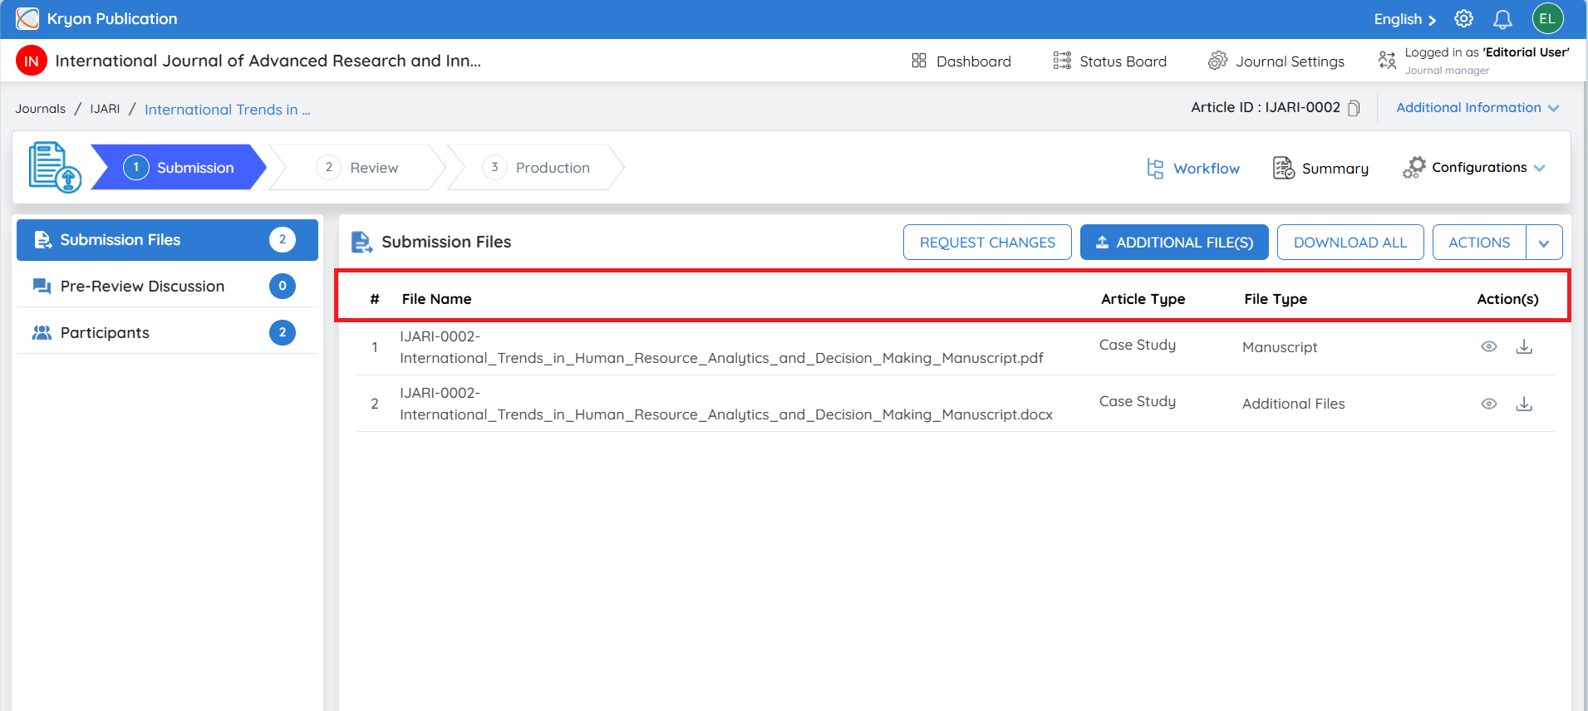1588x711 pixels.
Task: Open Journal Settings
Action: point(1276,61)
